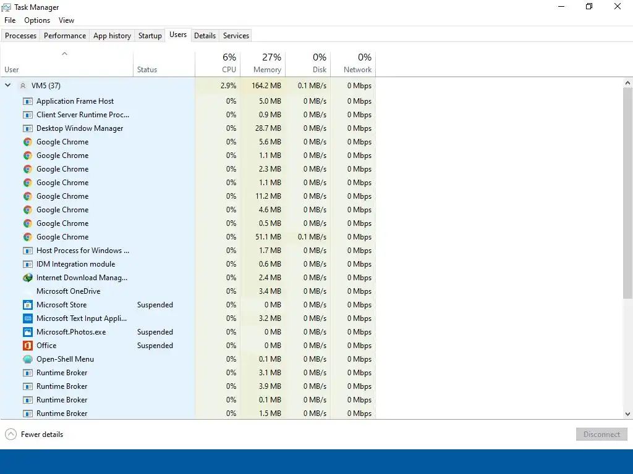Image resolution: width=633 pixels, height=474 pixels.
Task: Click the Disconnect button
Action: pos(601,434)
